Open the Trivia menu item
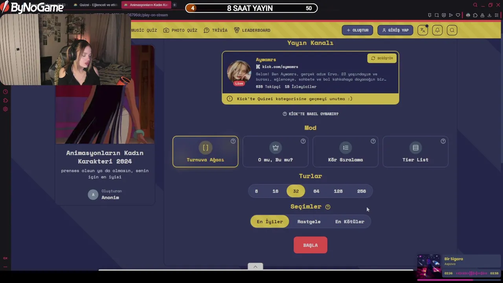Viewport: 503px width, 283px height. [x=216, y=30]
